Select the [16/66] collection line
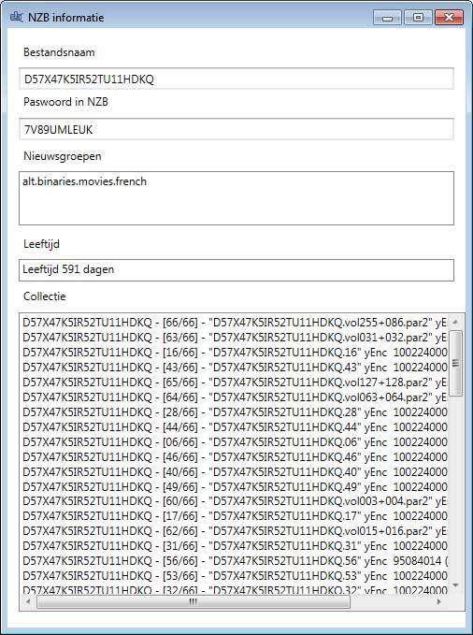The width and height of the screenshot is (473, 635). pos(235,353)
